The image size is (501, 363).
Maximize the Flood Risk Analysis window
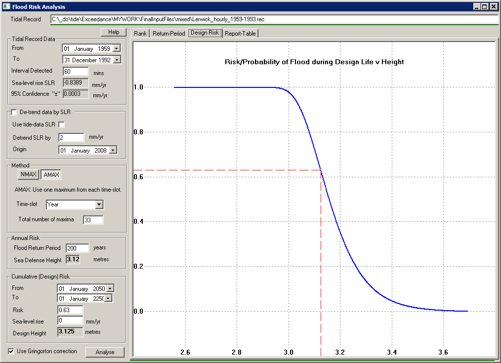pos(485,6)
